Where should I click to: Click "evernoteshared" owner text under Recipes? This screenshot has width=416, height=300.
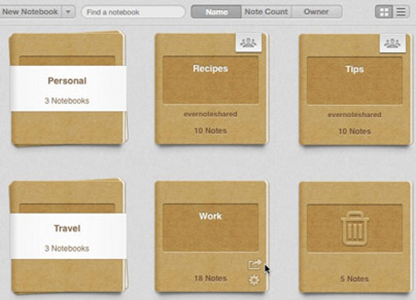[x=211, y=114]
